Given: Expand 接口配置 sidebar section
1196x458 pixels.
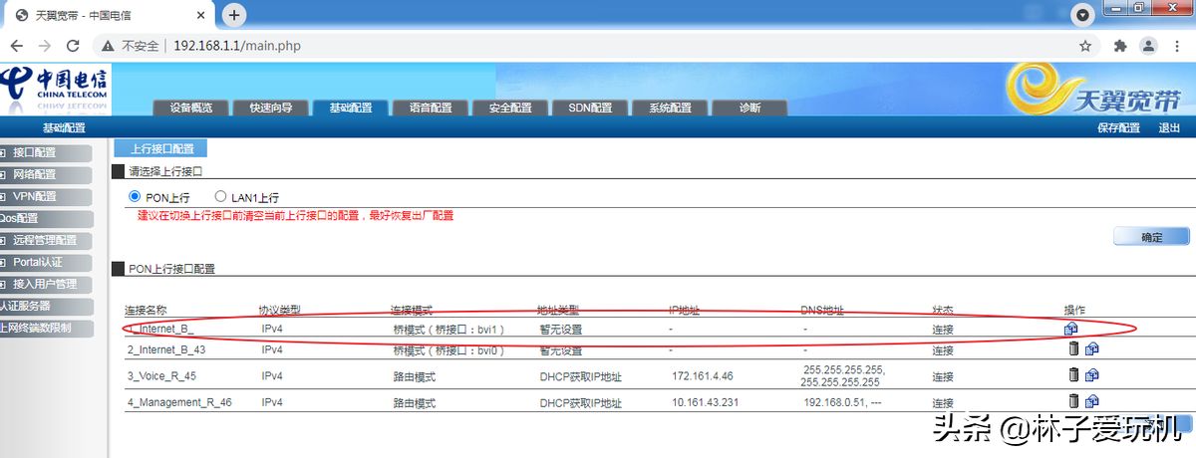Looking at the screenshot, I should [x=34, y=152].
